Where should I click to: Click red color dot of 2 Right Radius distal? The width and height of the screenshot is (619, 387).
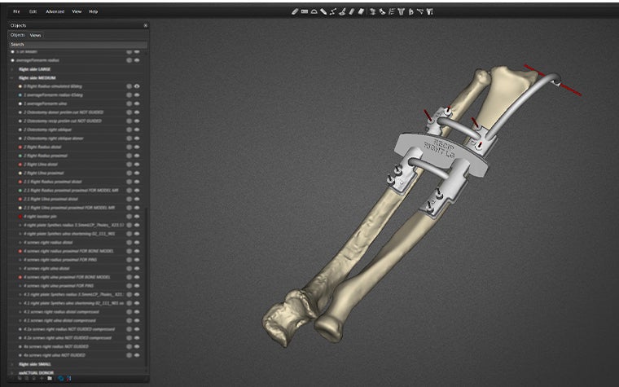click(20, 147)
